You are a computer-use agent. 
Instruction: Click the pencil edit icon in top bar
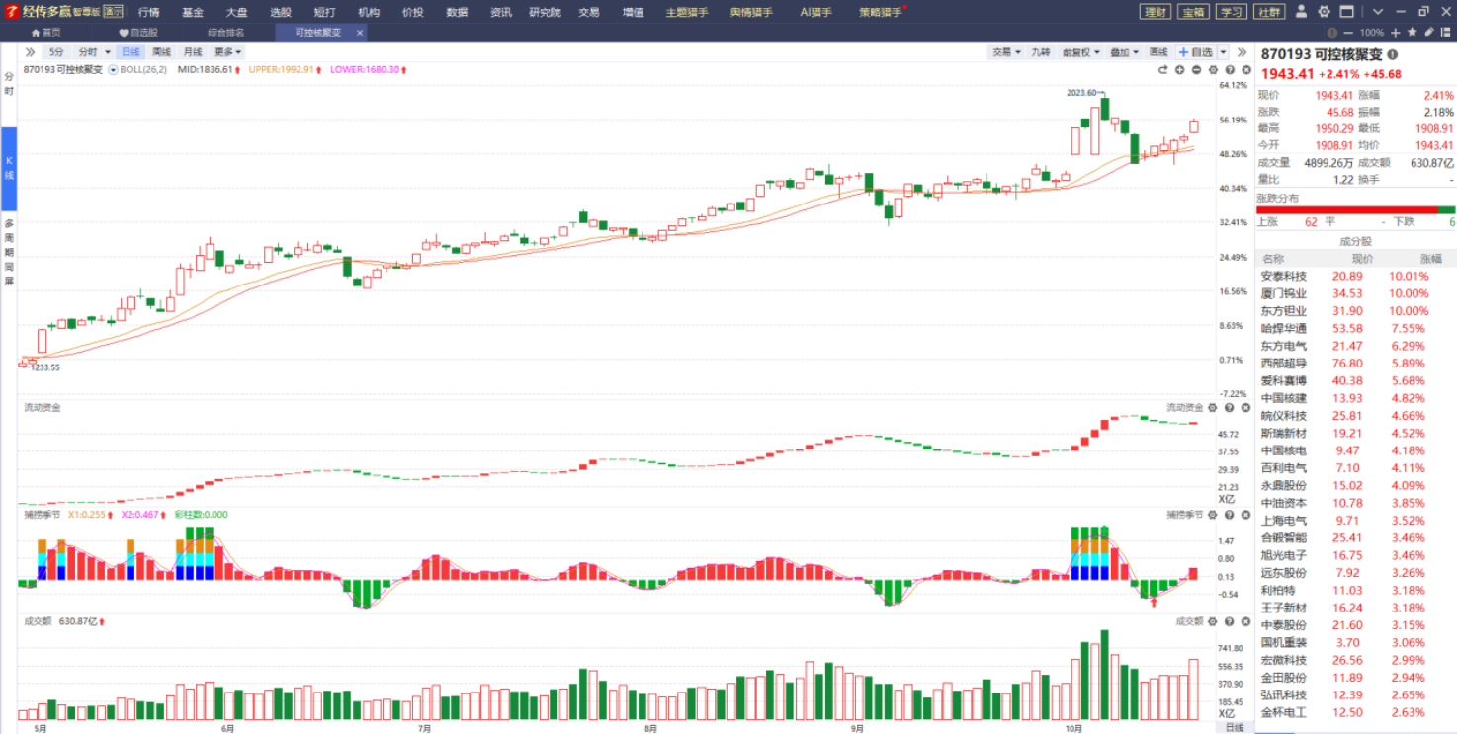click(1429, 33)
